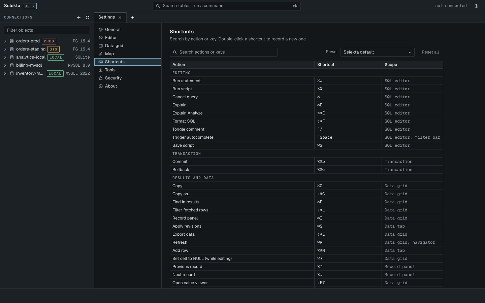Click the Shortcut column header
This screenshot has width=485, height=303.
[x=348, y=65]
